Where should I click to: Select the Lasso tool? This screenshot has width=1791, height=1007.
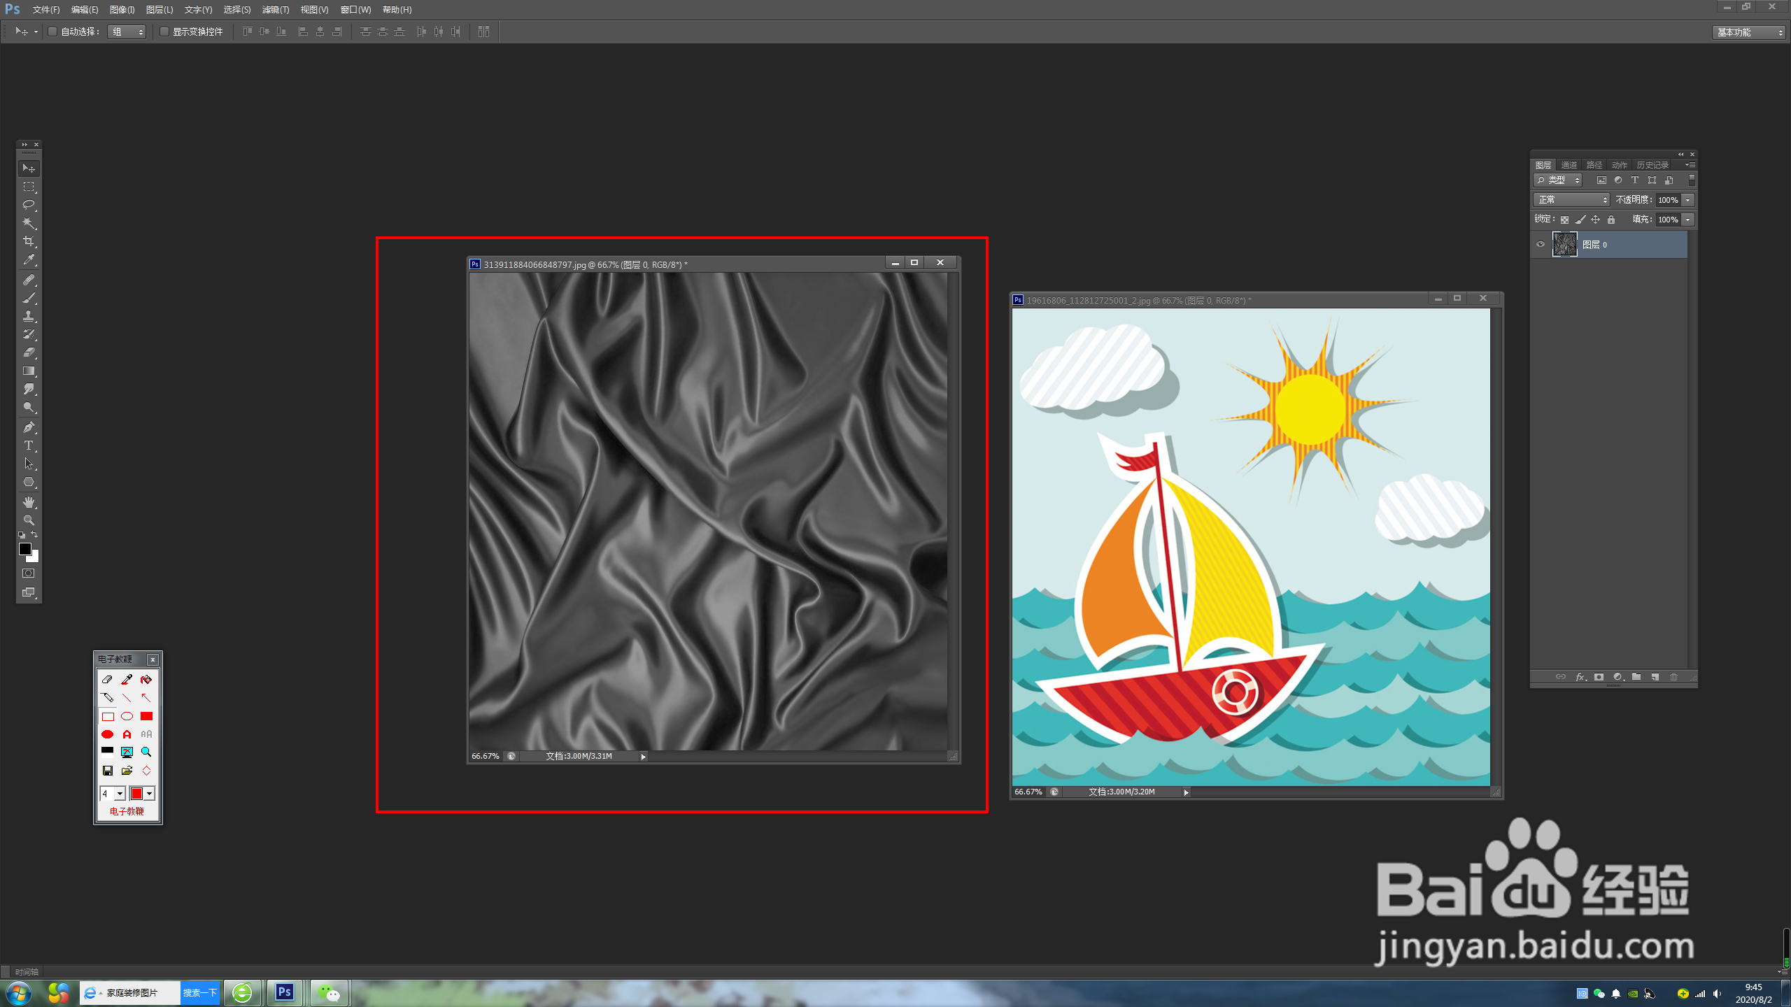tap(29, 205)
